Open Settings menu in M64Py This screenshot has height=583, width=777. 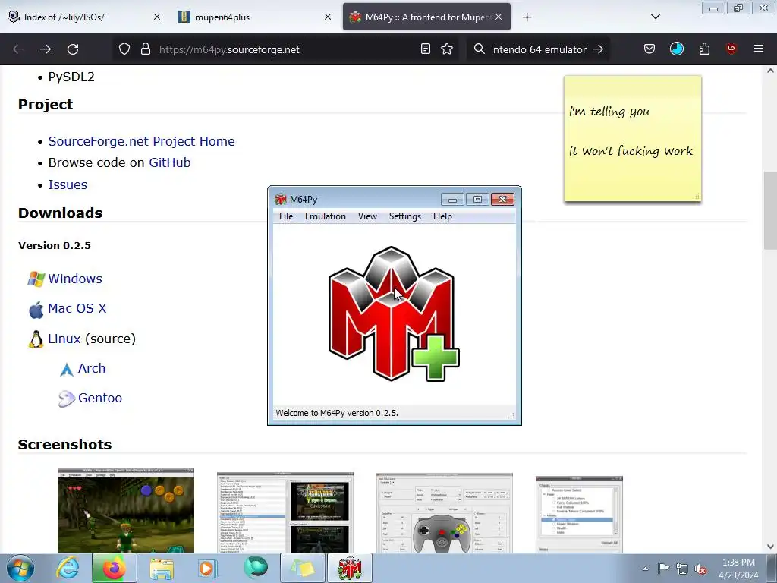tap(405, 216)
